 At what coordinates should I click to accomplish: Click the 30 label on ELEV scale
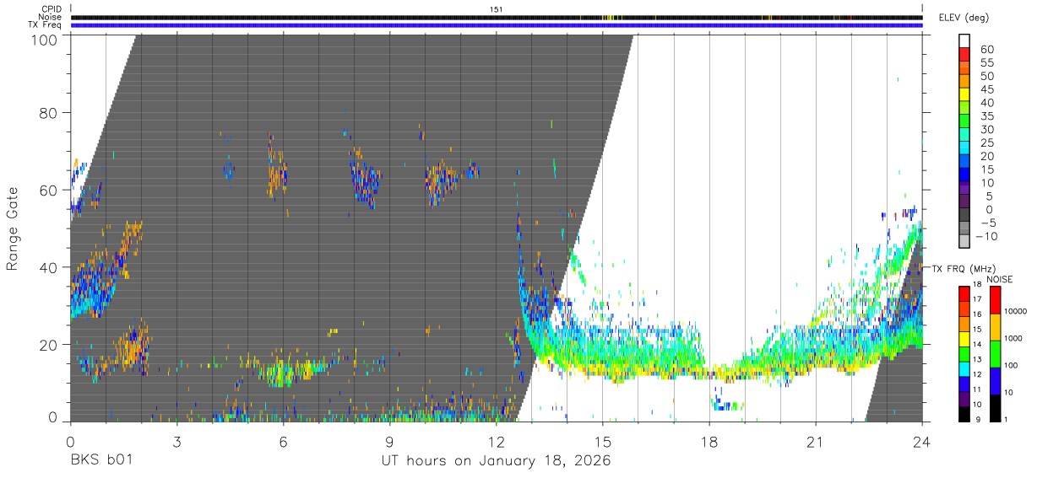coord(986,129)
